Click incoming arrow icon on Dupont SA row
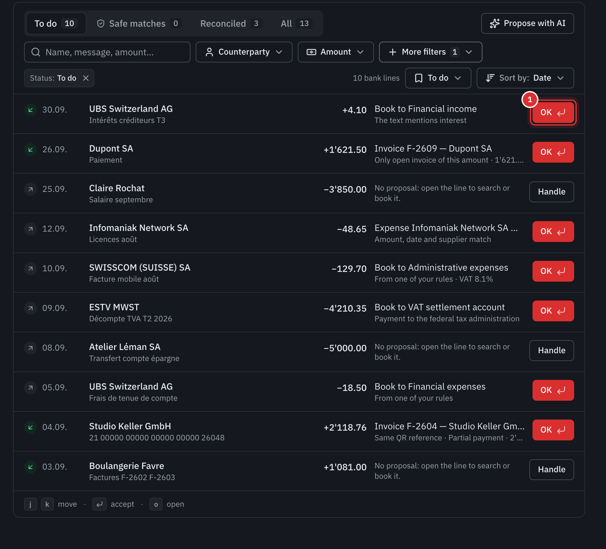 (x=31, y=150)
